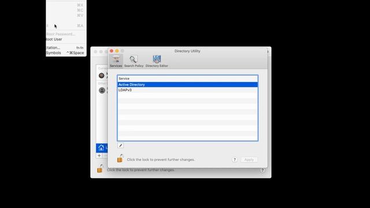Select the Active Directory service row
The width and height of the screenshot is (370, 208).
[187, 85]
